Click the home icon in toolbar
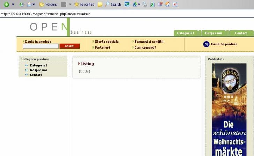Image resolution: width=254 pixels, height=156 pixels. [x=168, y=5]
